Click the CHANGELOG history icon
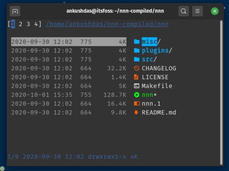 [x=137, y=68]
